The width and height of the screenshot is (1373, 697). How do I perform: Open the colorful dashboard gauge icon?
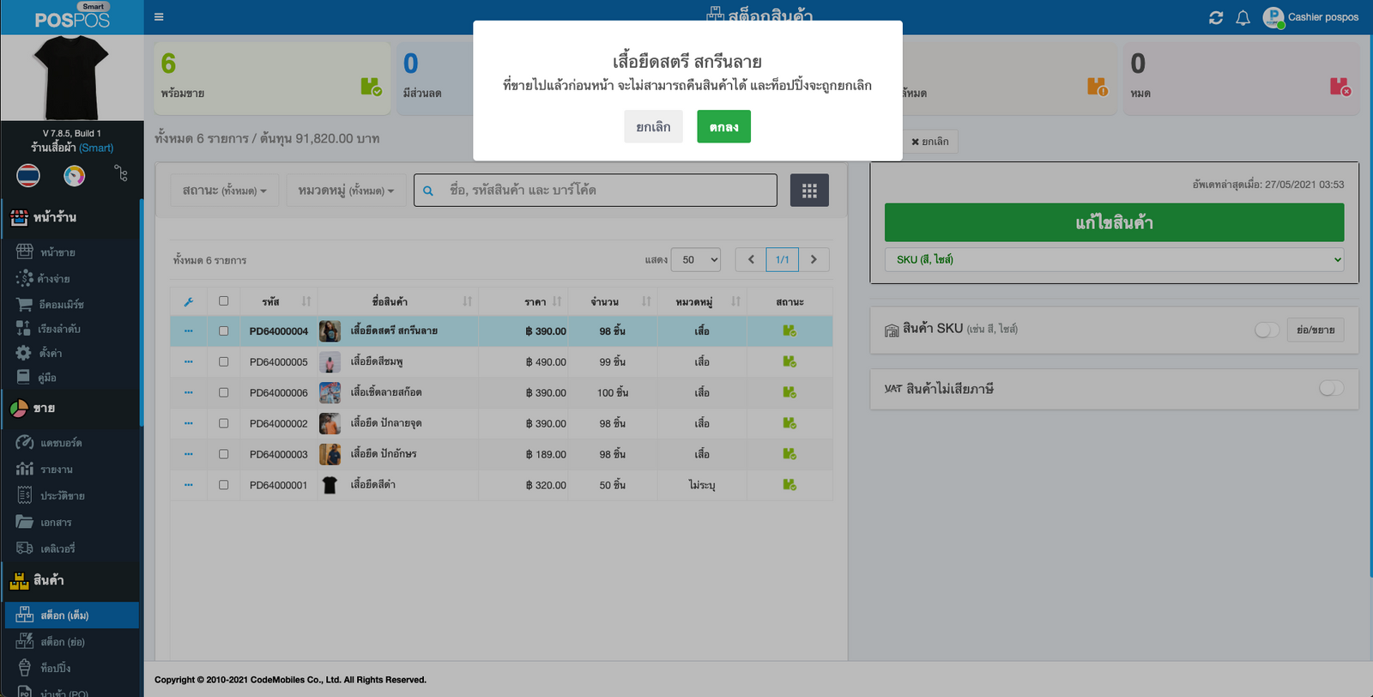tap(75, 175)
